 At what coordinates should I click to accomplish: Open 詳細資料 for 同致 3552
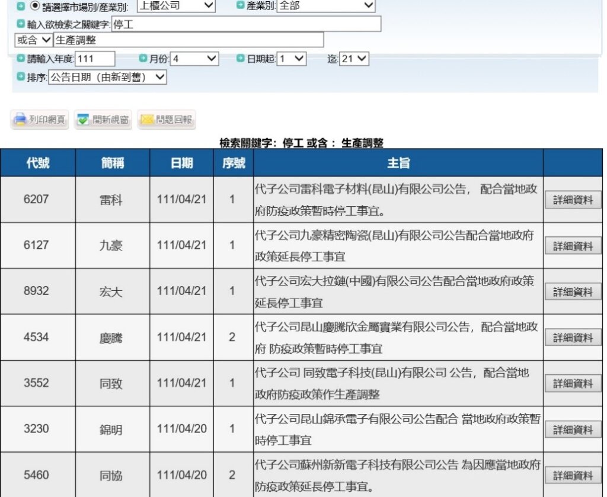pyautogui.click(x=573, y=383)
